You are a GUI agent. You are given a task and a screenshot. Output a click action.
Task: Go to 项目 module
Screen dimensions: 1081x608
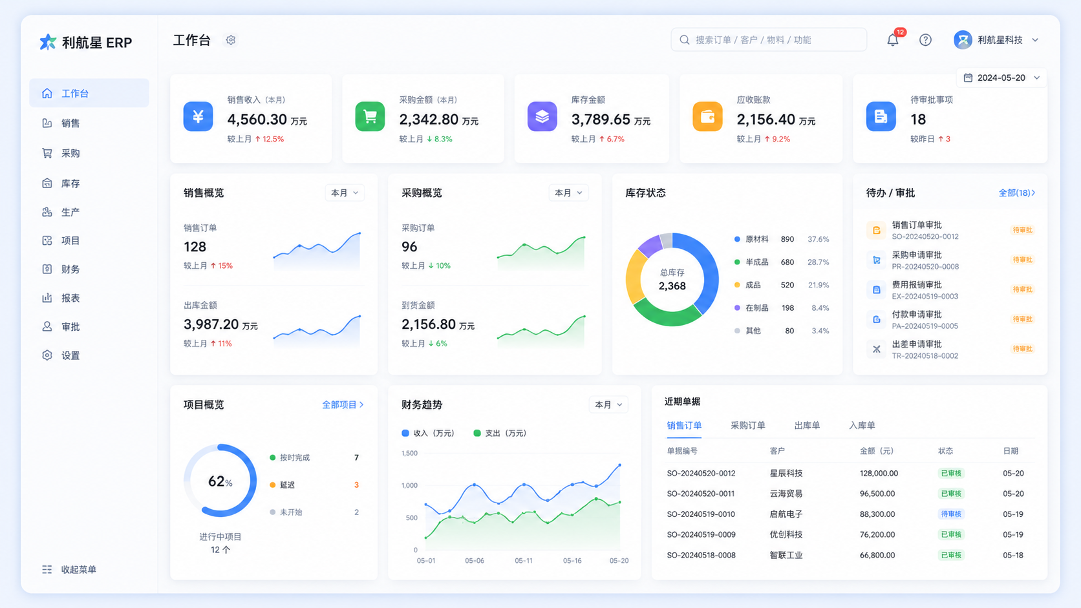89,240
